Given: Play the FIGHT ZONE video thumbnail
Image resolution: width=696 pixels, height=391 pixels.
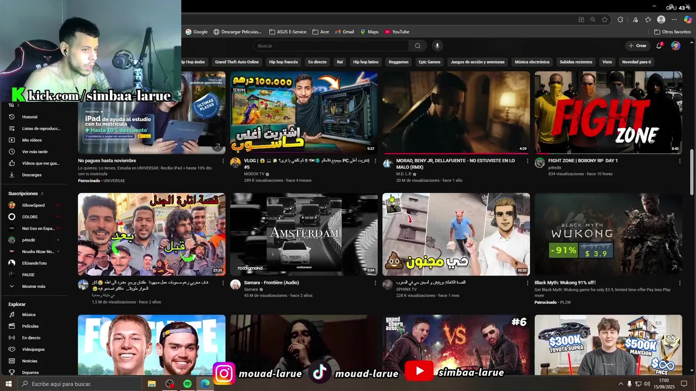Looking at the screenshot, I should (x=608, y=112).
